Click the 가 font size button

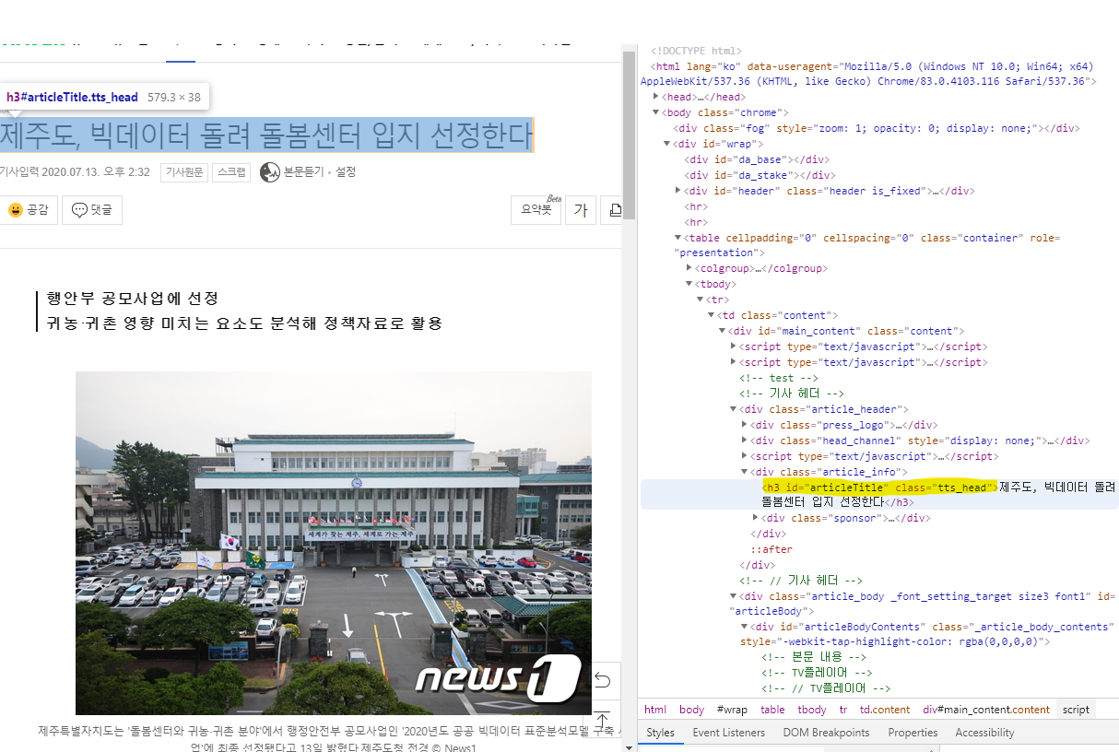[581, 210]
